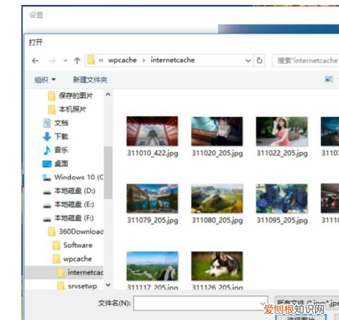339x320 pixels.
Task: Select Windows 10 (C:) drive
Action: [73, 177]
